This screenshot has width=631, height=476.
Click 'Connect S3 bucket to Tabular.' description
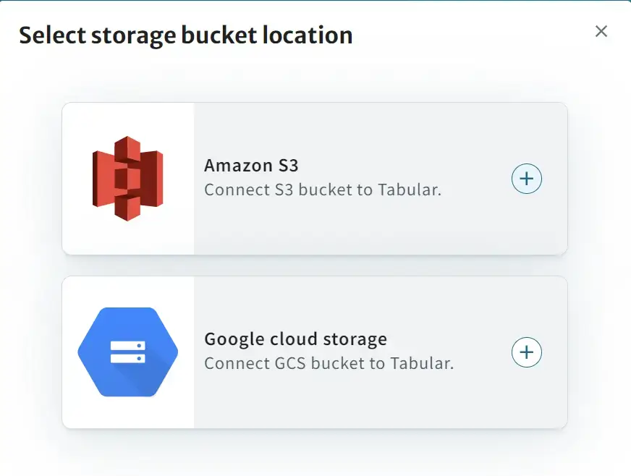[x=323, y=190]
